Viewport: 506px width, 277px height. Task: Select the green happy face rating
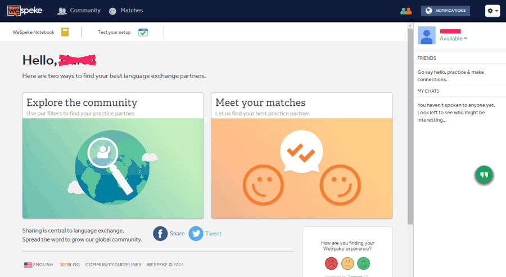(x=363, y=263)
